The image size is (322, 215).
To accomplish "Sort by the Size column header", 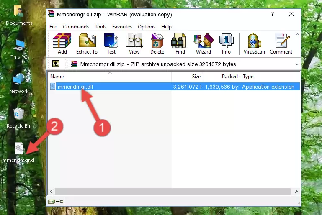I will (187, 77).
